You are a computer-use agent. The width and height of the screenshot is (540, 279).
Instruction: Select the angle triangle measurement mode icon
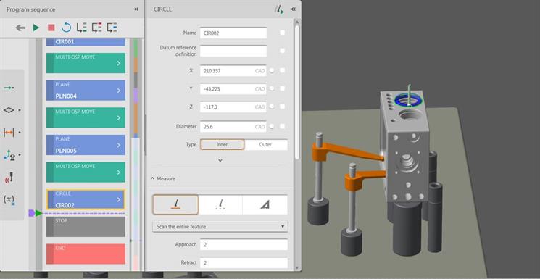[265, 204]
